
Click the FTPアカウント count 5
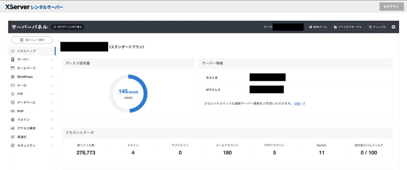click(x=274, y=153)
